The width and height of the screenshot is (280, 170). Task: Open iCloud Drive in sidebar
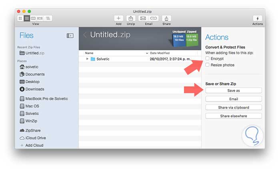[33, 138]
